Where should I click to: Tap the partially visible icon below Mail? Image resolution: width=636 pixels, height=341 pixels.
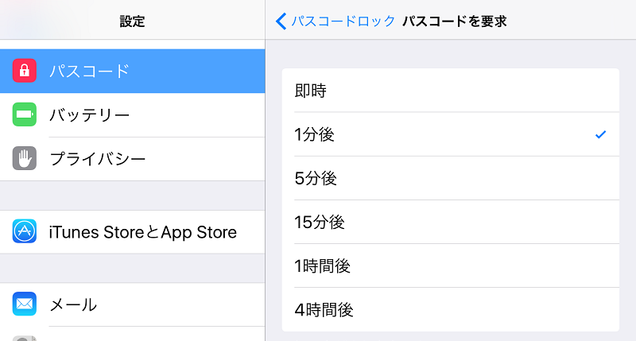pyautogui.click(x=25, y=339)
